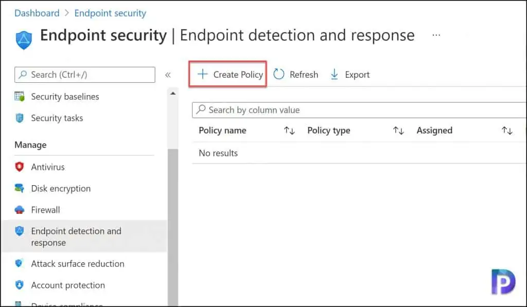Open Security baselines in sidebar

[65, 96]
